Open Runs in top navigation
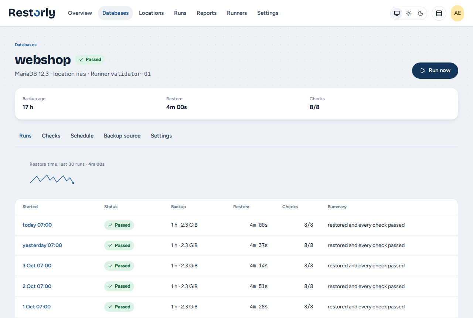Image resolution: width=473 pixels, height=318 pixels. click(180, 13)
